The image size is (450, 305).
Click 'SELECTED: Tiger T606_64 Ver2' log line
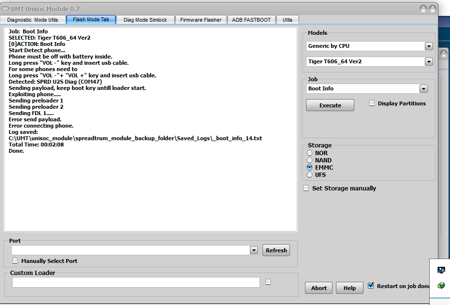click(49, 38)
